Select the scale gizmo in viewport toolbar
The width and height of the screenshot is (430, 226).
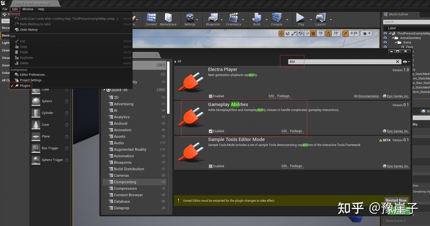(x=294, y=33)
